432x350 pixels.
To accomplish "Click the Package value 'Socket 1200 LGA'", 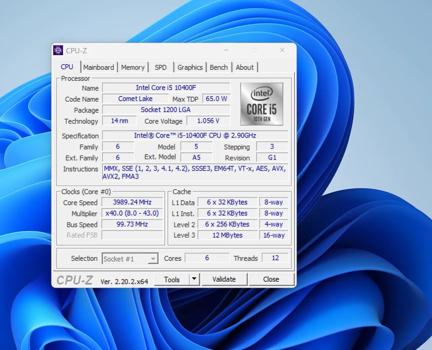I will point(166,110).
